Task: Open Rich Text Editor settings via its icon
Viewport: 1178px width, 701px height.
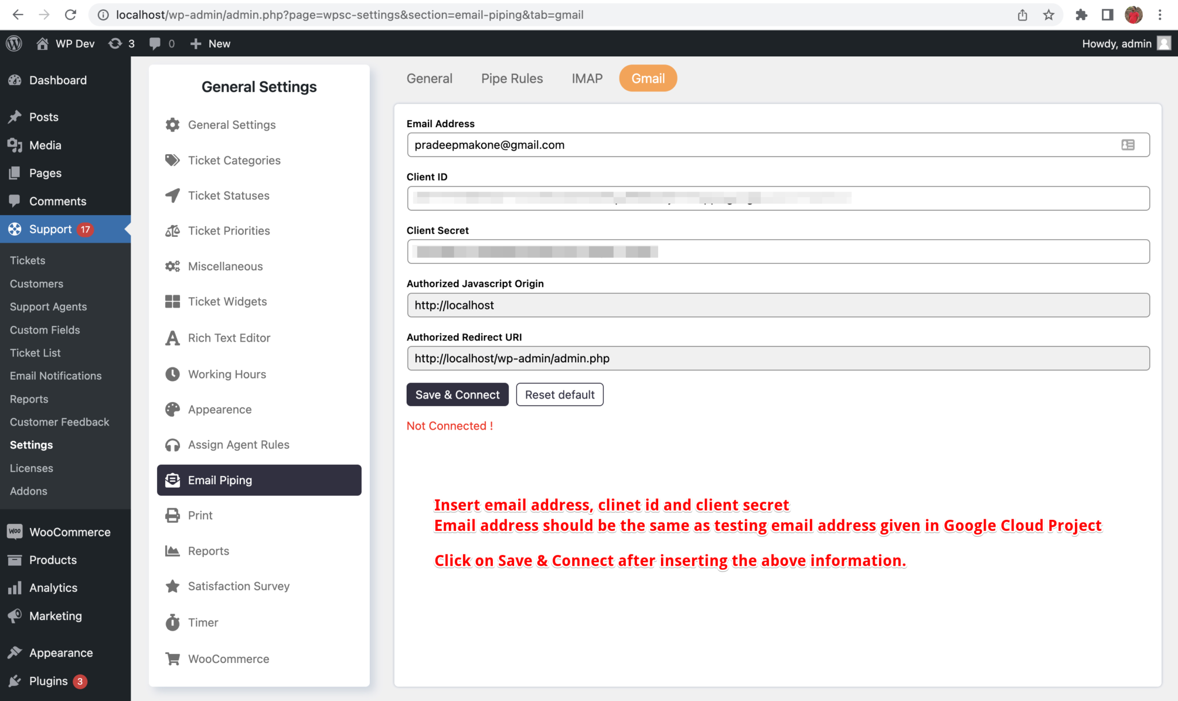Action: tap(172, 338)
